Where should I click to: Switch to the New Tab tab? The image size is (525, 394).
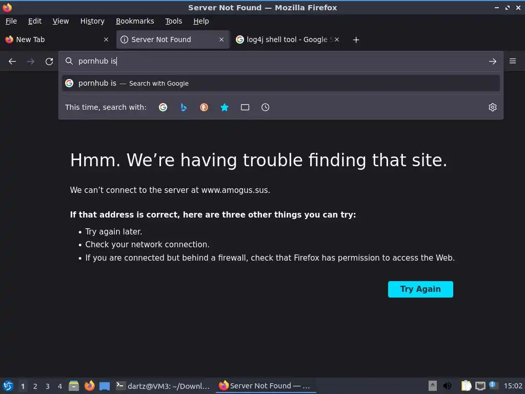[56, 40]
